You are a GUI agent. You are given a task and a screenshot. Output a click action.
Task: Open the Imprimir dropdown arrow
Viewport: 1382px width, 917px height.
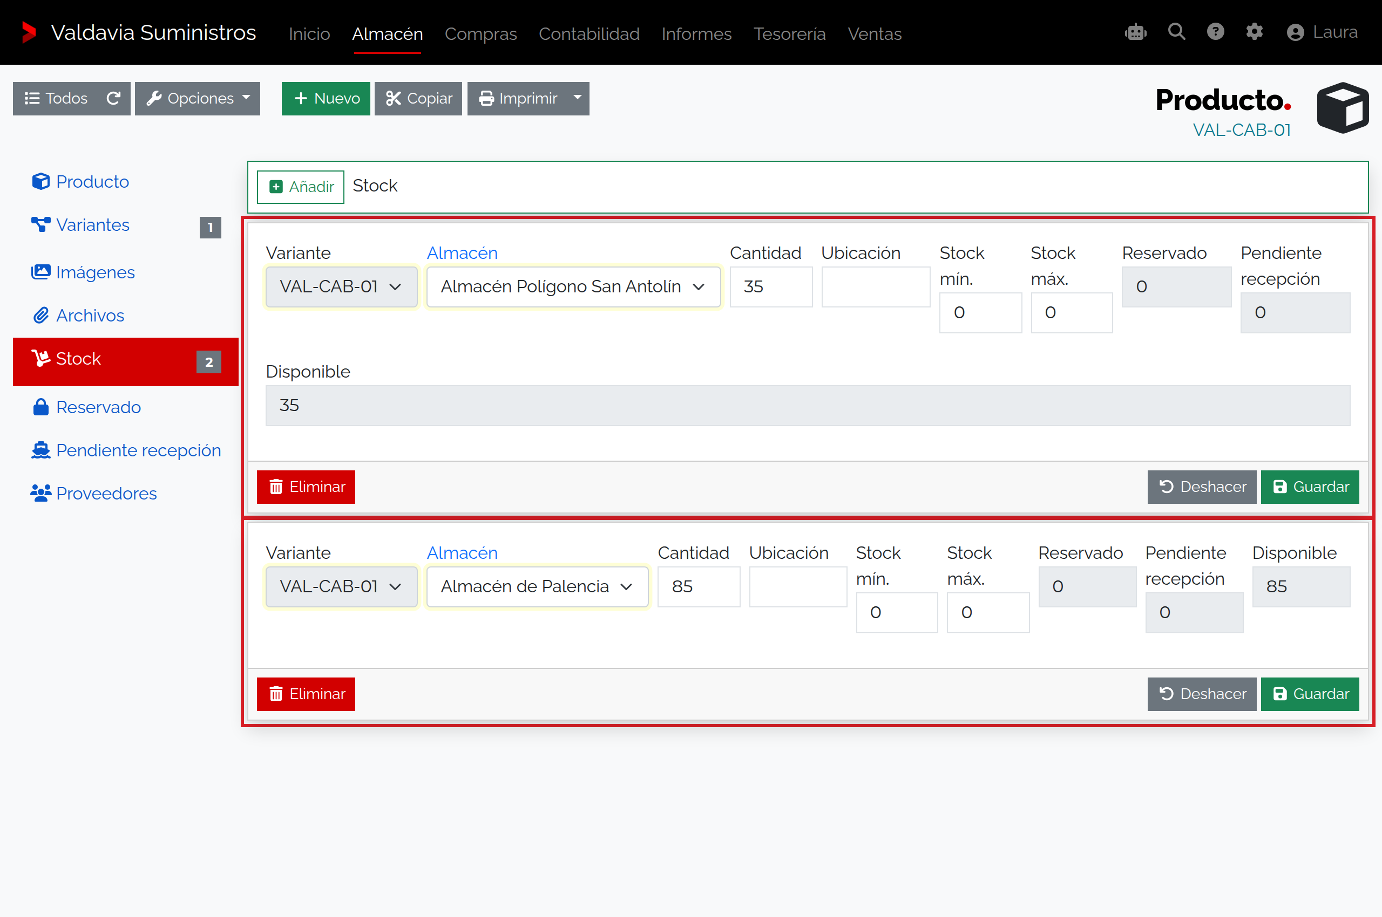[x=578, y=98]
